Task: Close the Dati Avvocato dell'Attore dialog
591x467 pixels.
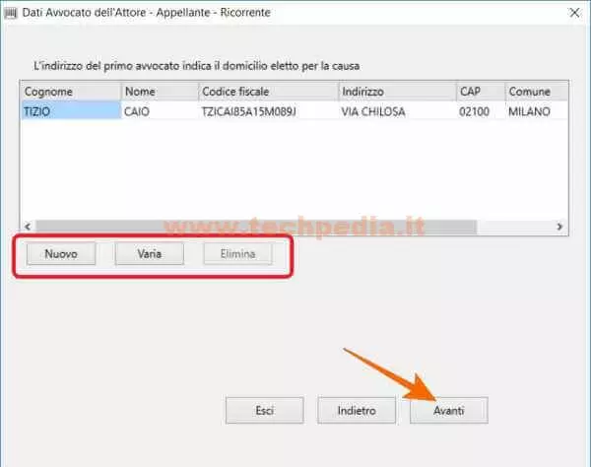Action: click(x=573, y=13)
